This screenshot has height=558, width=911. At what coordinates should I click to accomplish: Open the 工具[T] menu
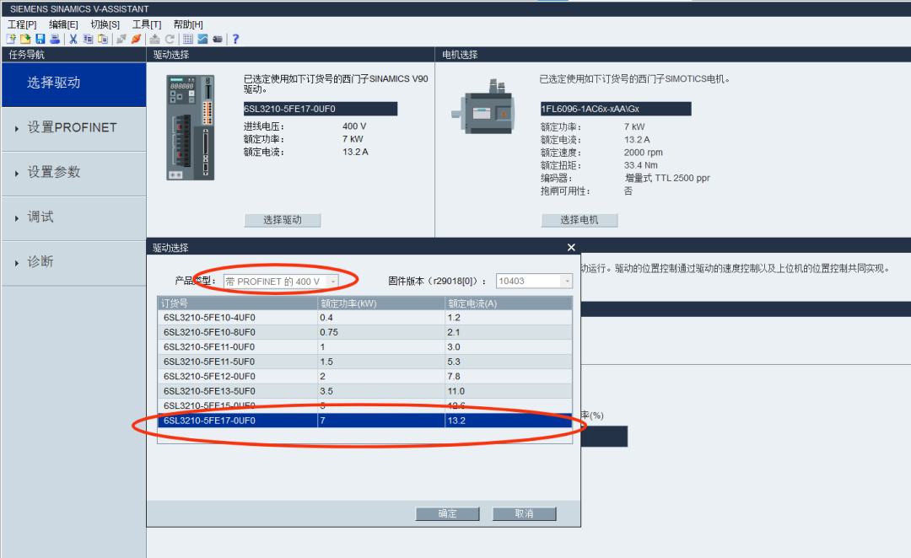pyautogui.click(x=147, y=24)
